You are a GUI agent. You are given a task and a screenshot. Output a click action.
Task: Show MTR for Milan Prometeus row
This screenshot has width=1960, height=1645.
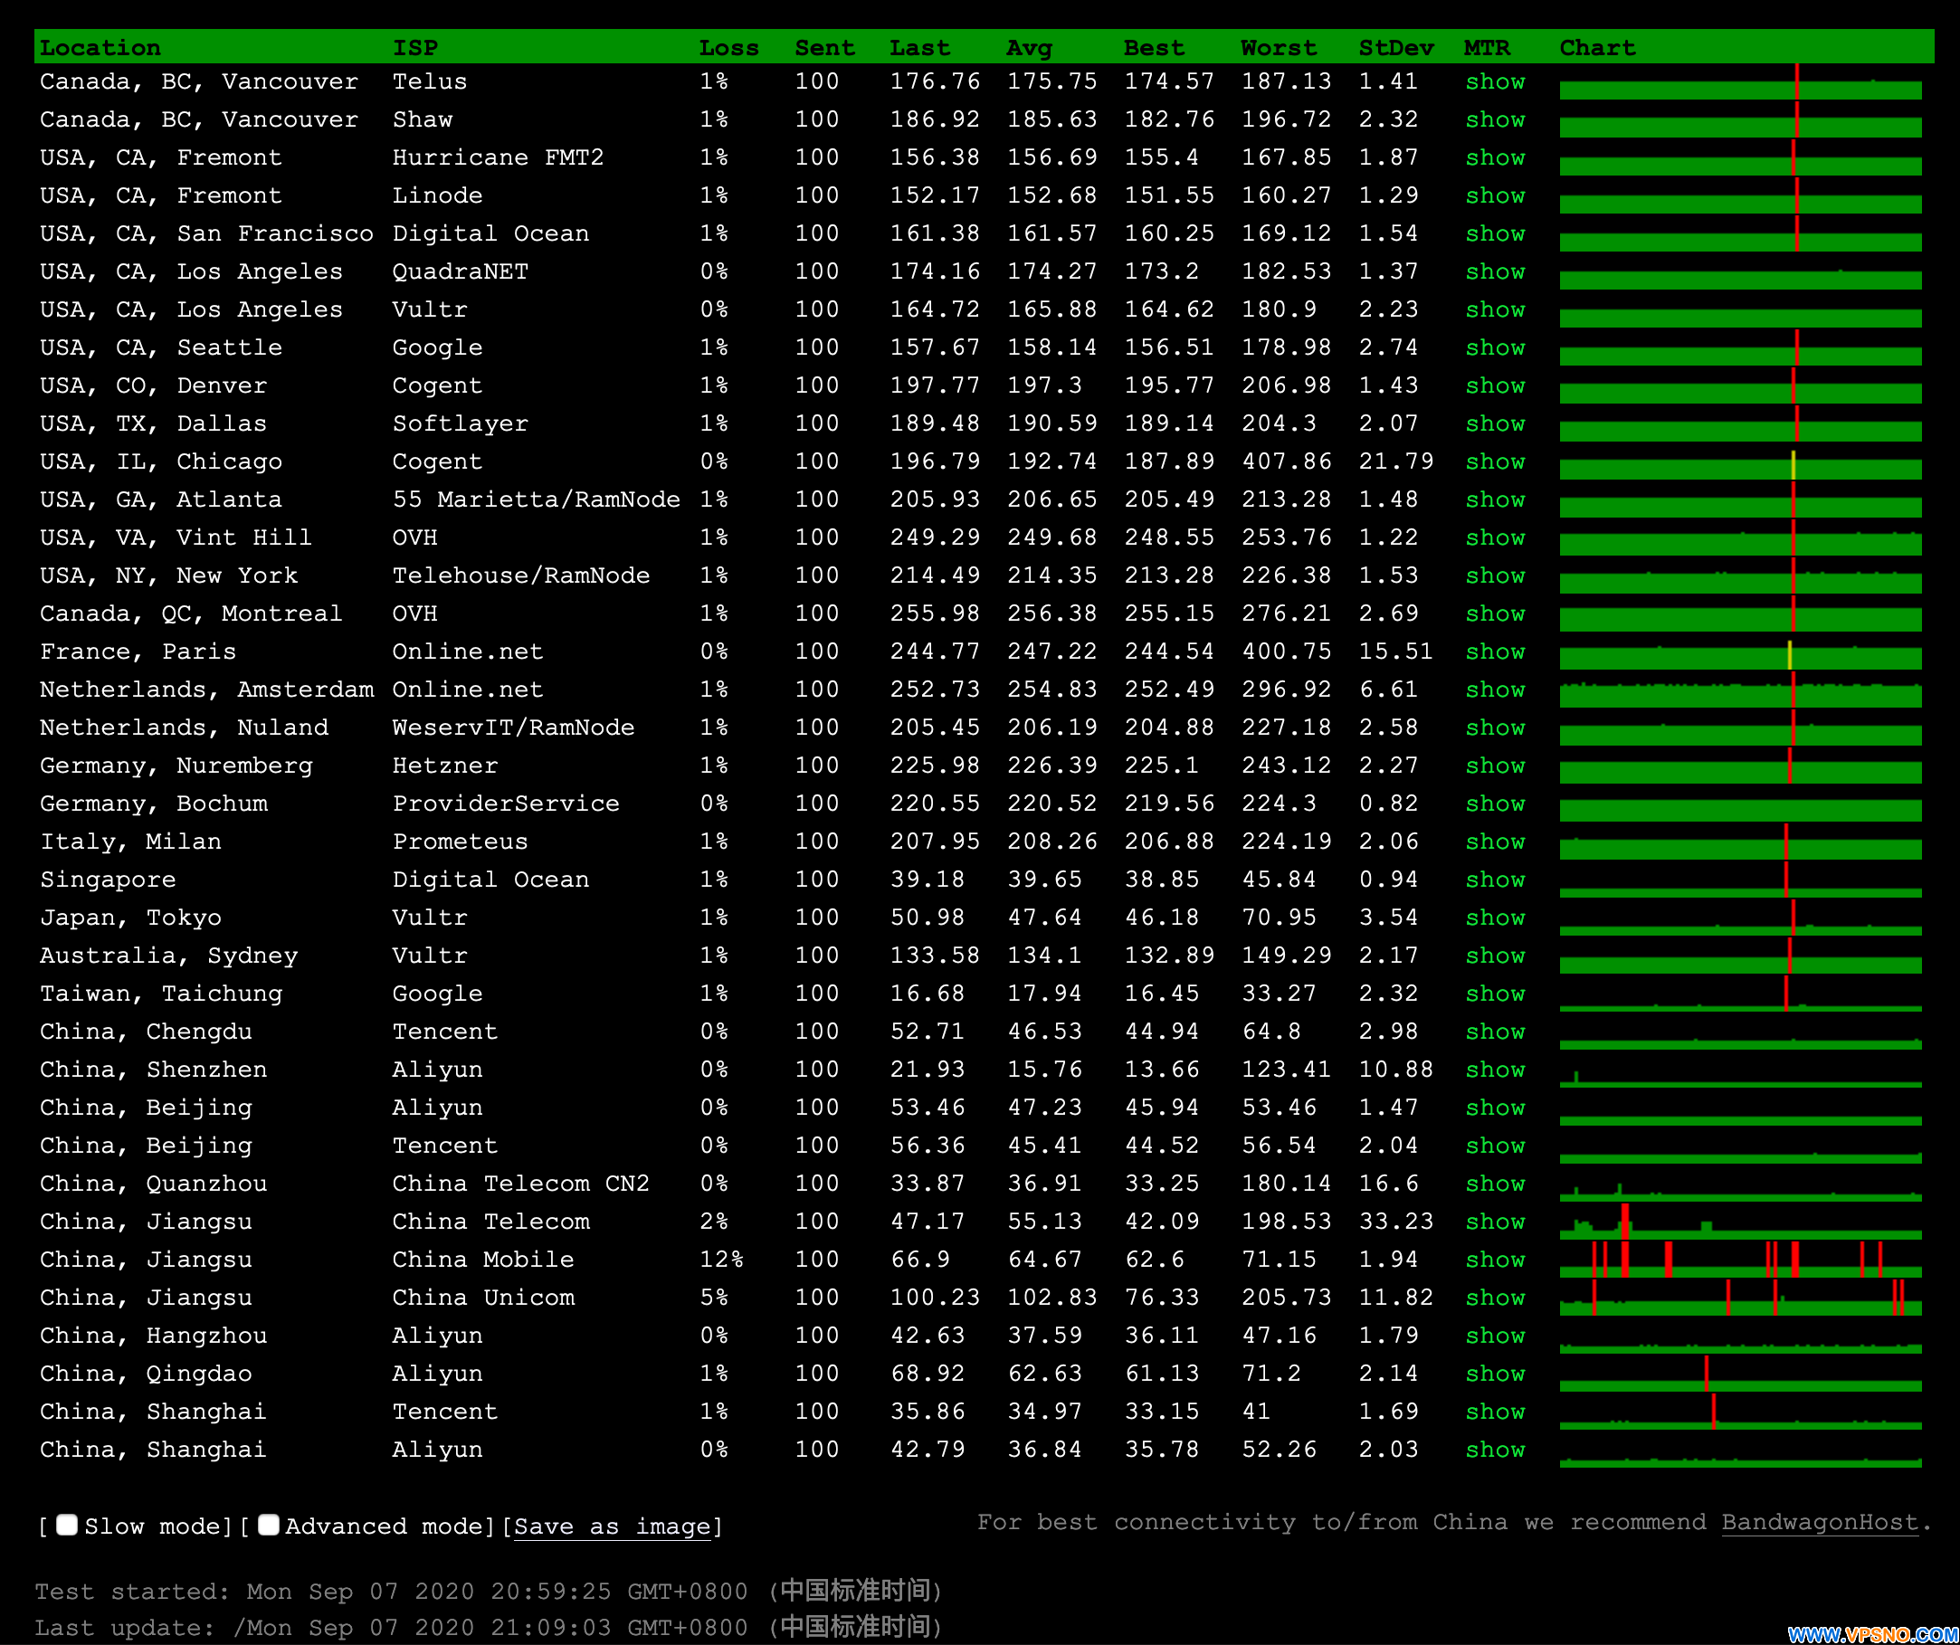(x=1495, y=842)
